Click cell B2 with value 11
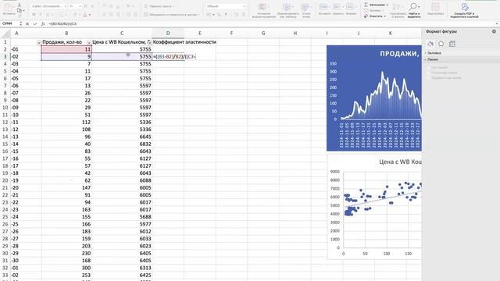Image resolution: width=500 pixels, height=281 pixels. click(x=66, y=49)
